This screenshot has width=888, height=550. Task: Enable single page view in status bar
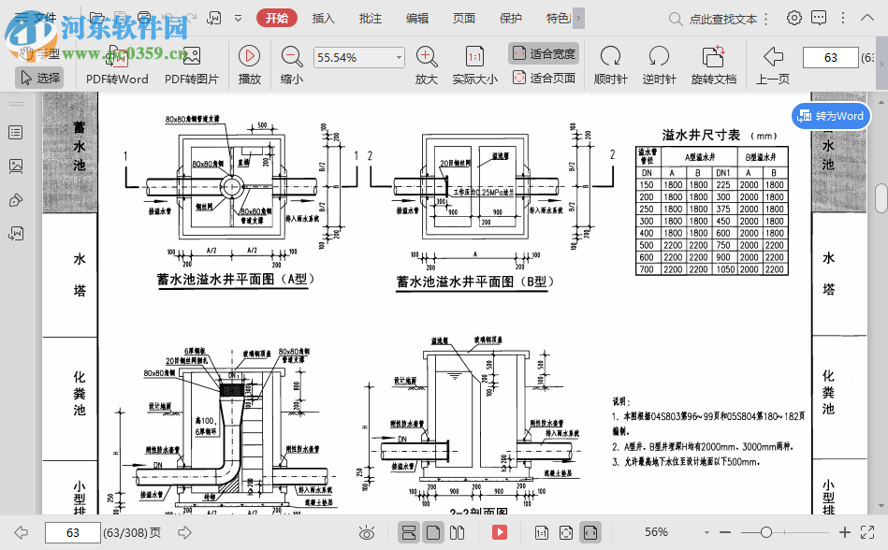tap(432, 531)
